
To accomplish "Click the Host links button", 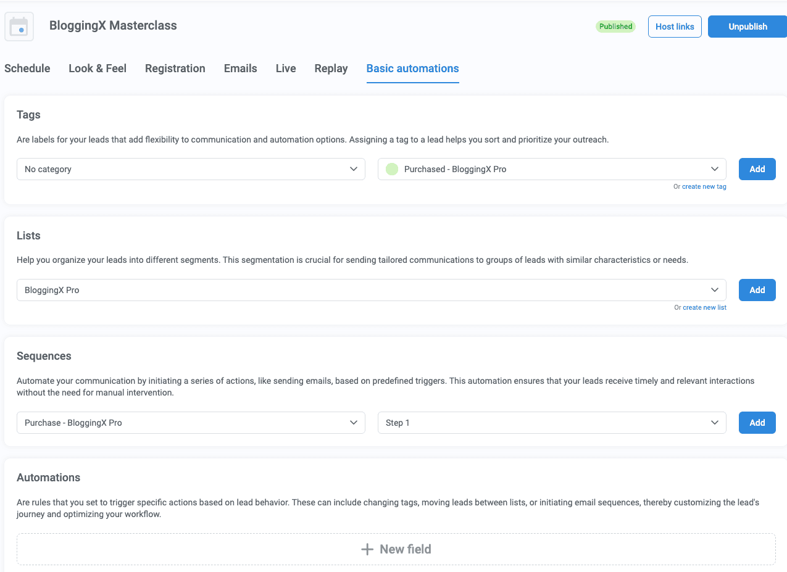I will 675,27.
